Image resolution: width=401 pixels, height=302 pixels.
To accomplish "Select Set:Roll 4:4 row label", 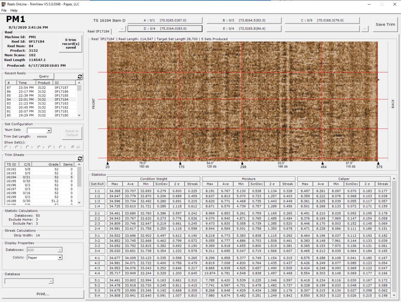I will tap(97, 273).
